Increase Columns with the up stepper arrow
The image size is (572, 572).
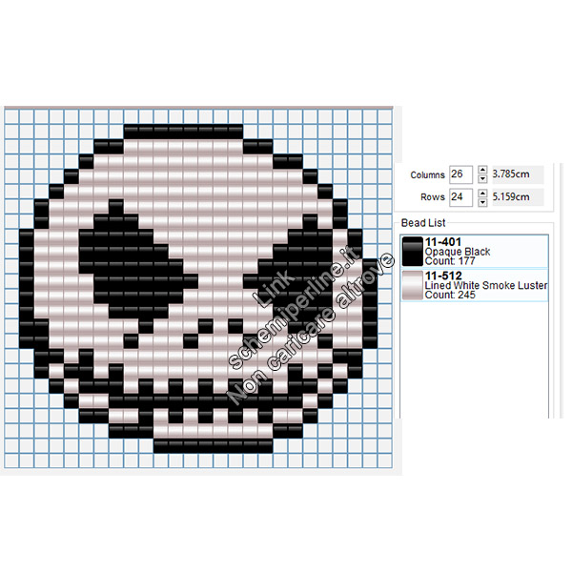[482, 170]
